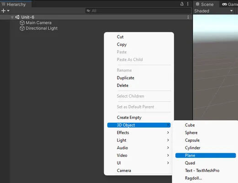Click the Scene tab grid icon
Image resolution: width=238 pixels, height=183 pixels.
point(197,4)
